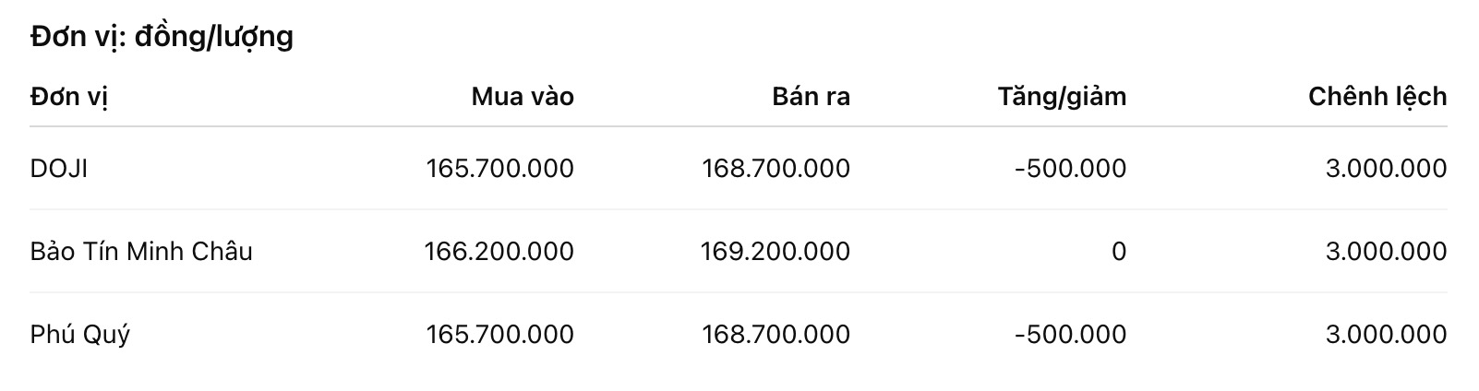This screenshot has height=391, width=1479.
Task: Select the 'Chênh lệch' column header
Action: pos(1377,97)
